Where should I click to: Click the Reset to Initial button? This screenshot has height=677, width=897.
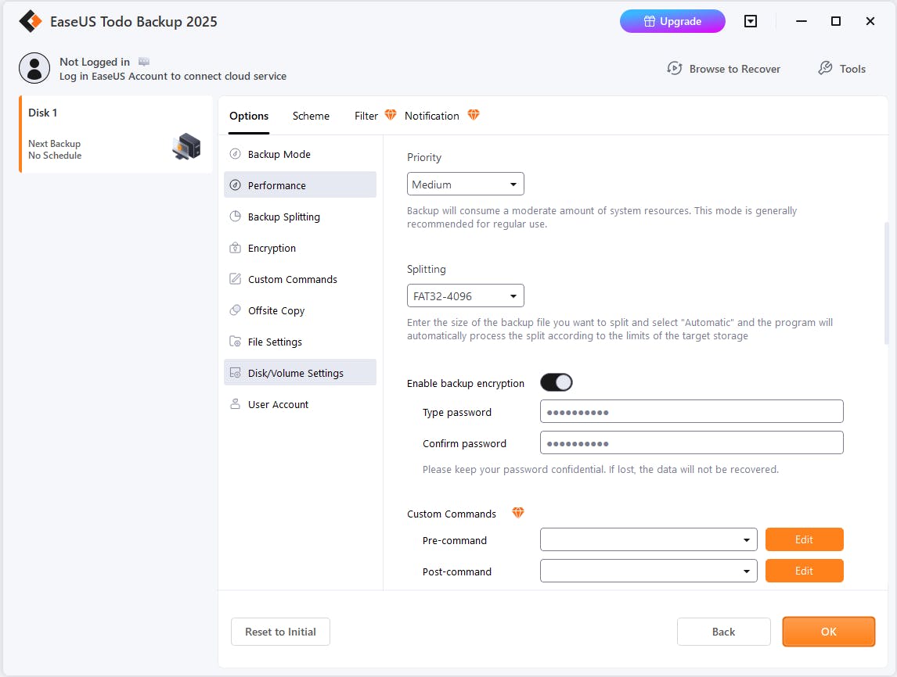[x=280, y=632]
